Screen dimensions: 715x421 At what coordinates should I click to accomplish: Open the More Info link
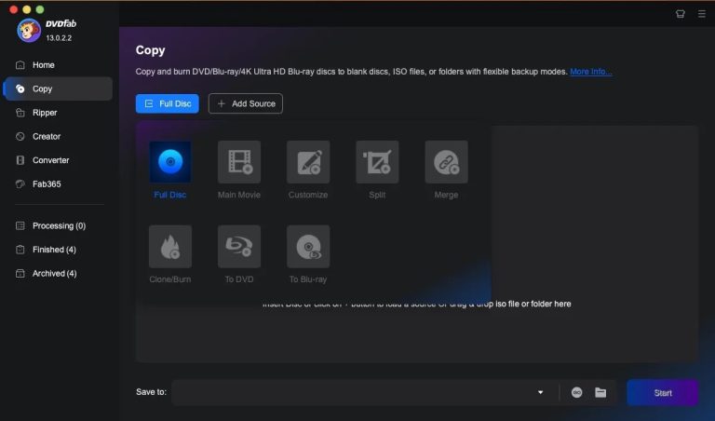point(591,72)
